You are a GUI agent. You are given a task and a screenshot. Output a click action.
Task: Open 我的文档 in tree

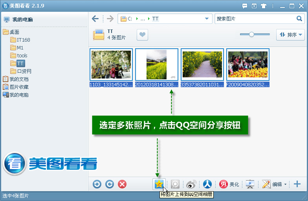click(16, 79)
